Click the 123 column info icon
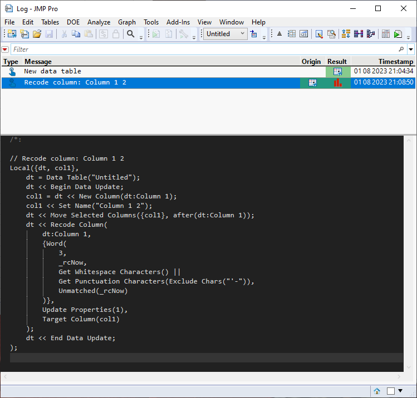The height and width of the screenshot is (398, 417). click(x=304, y=34)
